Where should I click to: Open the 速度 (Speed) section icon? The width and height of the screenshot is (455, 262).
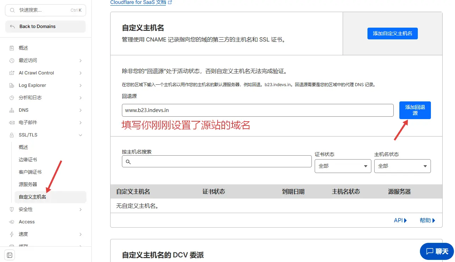[x=12, y=234]
